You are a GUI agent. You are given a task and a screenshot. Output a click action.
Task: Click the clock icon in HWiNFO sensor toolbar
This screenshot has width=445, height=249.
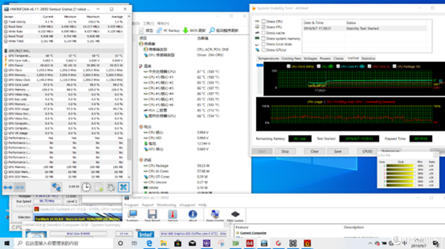(x=86, y=187)
